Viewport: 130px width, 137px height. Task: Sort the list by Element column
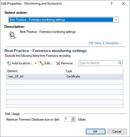pyautogui.click(x=35, y=71)
